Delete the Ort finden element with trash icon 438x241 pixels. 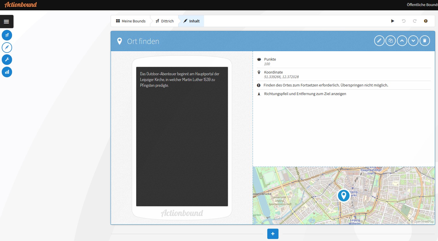click(x=425, y=41)
